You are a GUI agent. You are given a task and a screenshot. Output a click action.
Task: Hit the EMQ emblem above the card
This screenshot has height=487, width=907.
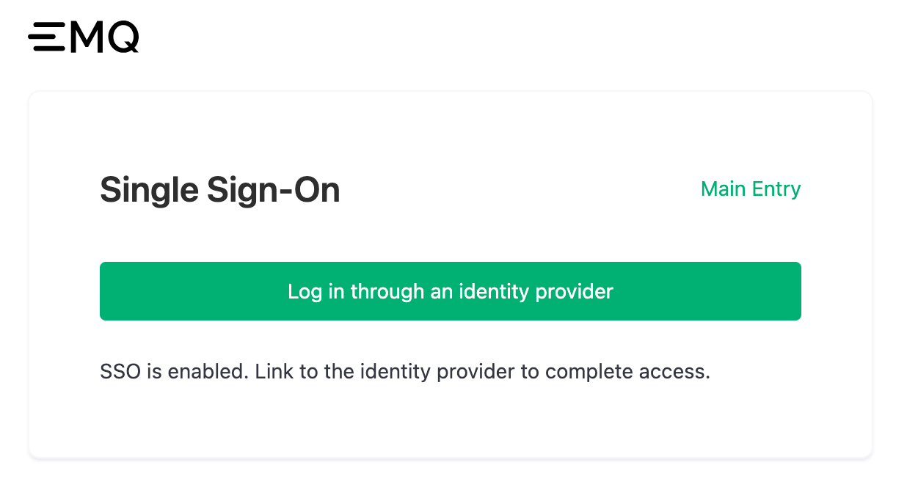83,37
